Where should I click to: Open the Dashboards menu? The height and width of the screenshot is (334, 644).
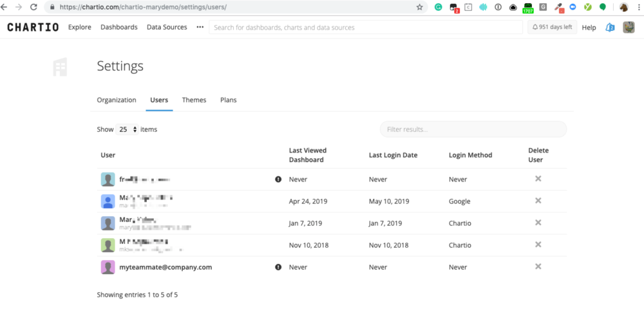[119, 27]
